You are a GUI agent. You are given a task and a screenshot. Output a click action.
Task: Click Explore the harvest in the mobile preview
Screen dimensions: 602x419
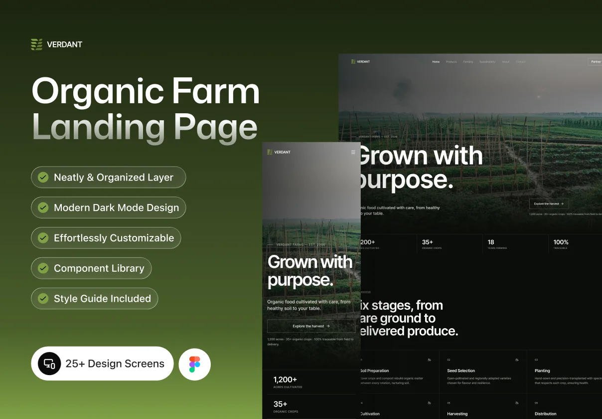[311, 326]
